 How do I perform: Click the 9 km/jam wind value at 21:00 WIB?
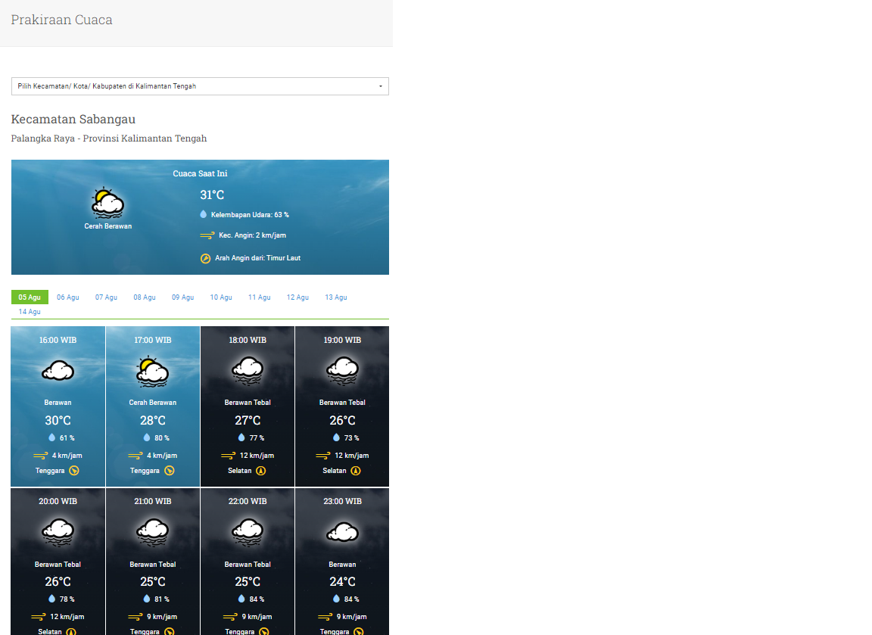pos(162,617)
